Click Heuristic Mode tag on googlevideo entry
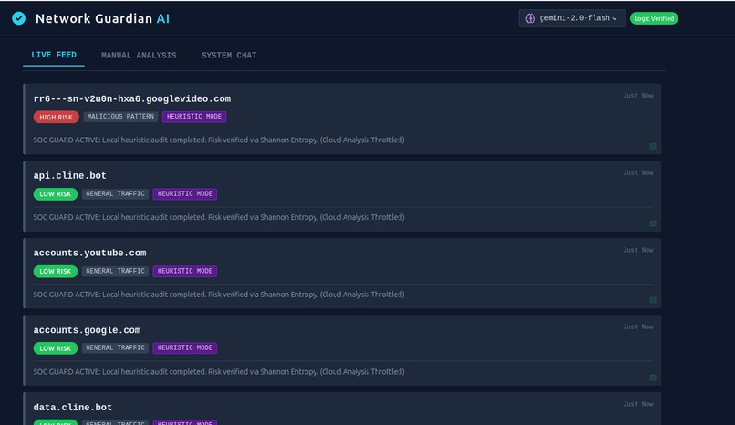 (x=194, y=116)
